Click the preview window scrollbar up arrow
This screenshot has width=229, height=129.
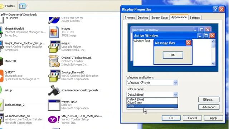(213, 41)
